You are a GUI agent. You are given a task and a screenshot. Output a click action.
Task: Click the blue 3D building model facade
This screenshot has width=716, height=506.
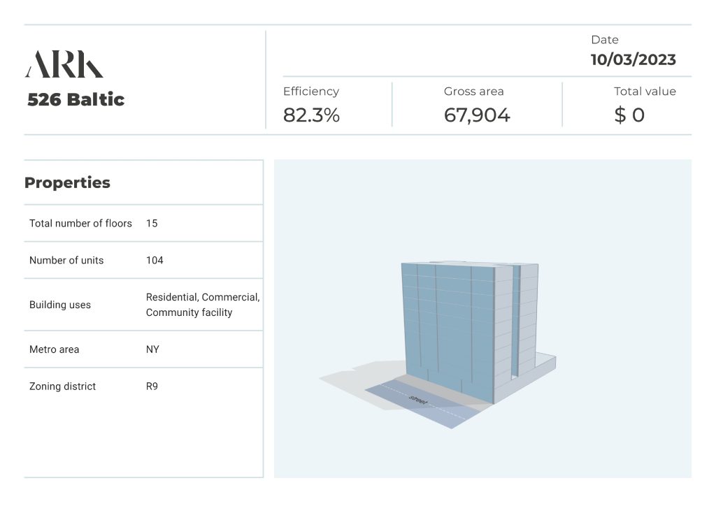(x=446, y=328)
